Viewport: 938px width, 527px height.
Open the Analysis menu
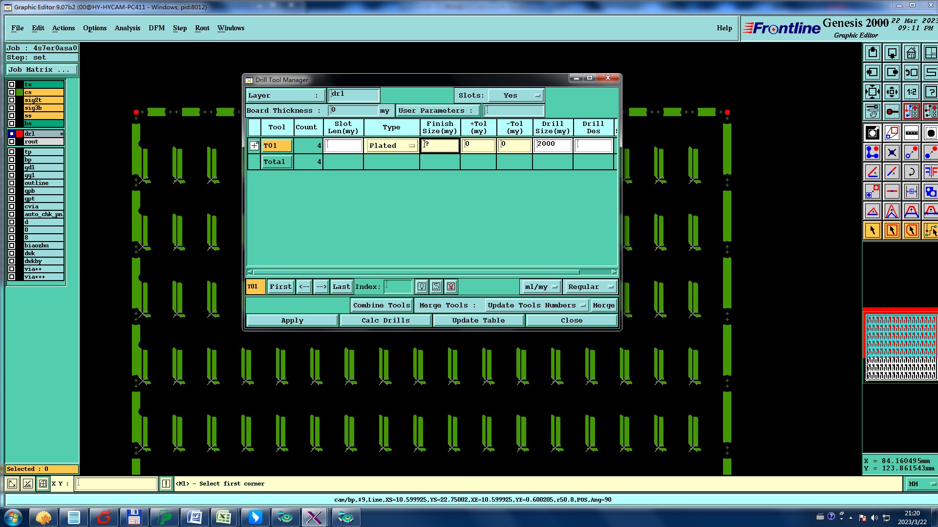pyautogui.click(x=127, y=28)
